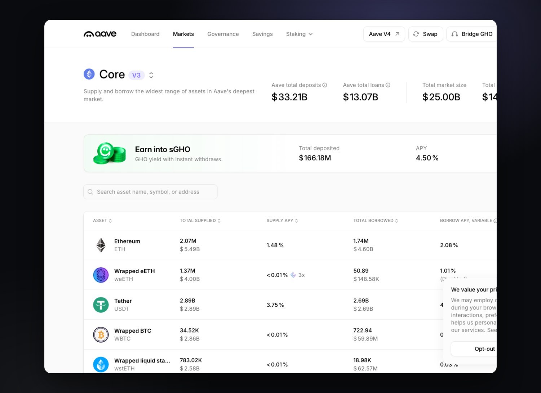The width and height of the screenshot is (541, 393).
Task: Focus the asset search field
Action: coord(150,192)
